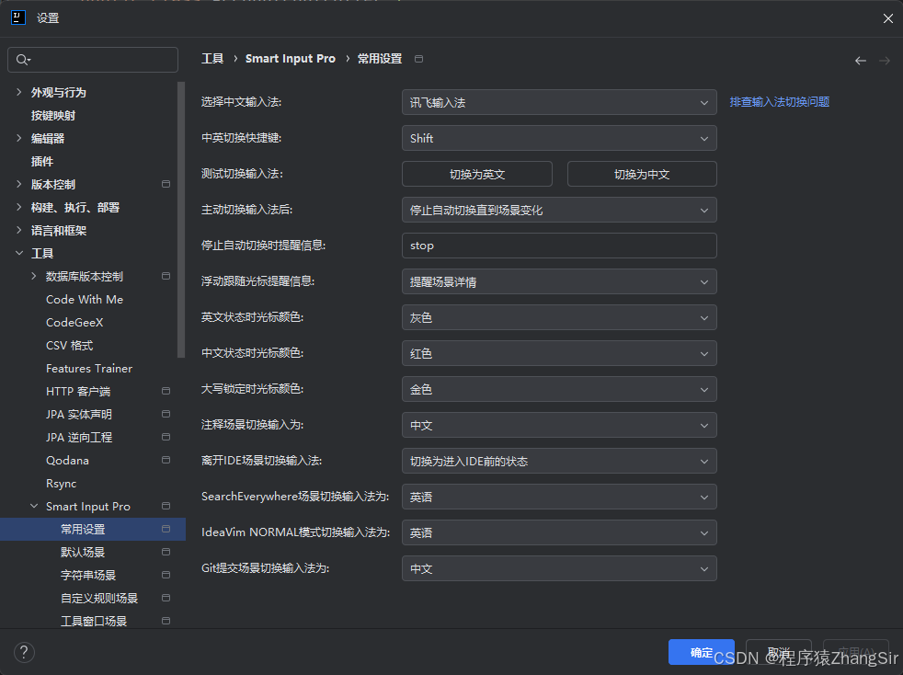Close the 设置 dialog window
903x675 pixels.
point(887,18)
